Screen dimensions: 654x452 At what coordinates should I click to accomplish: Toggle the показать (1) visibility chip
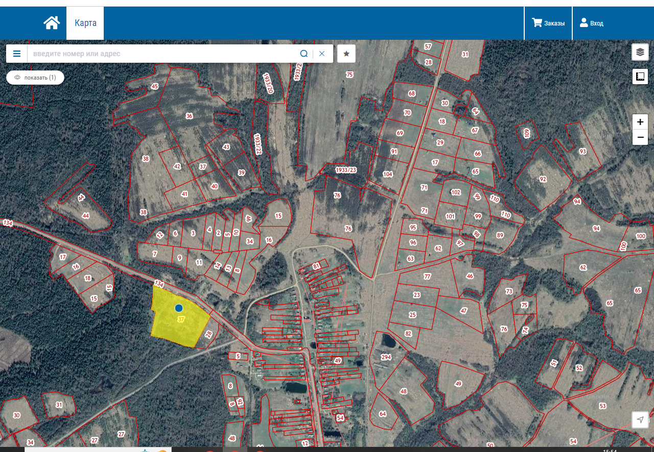35,78
